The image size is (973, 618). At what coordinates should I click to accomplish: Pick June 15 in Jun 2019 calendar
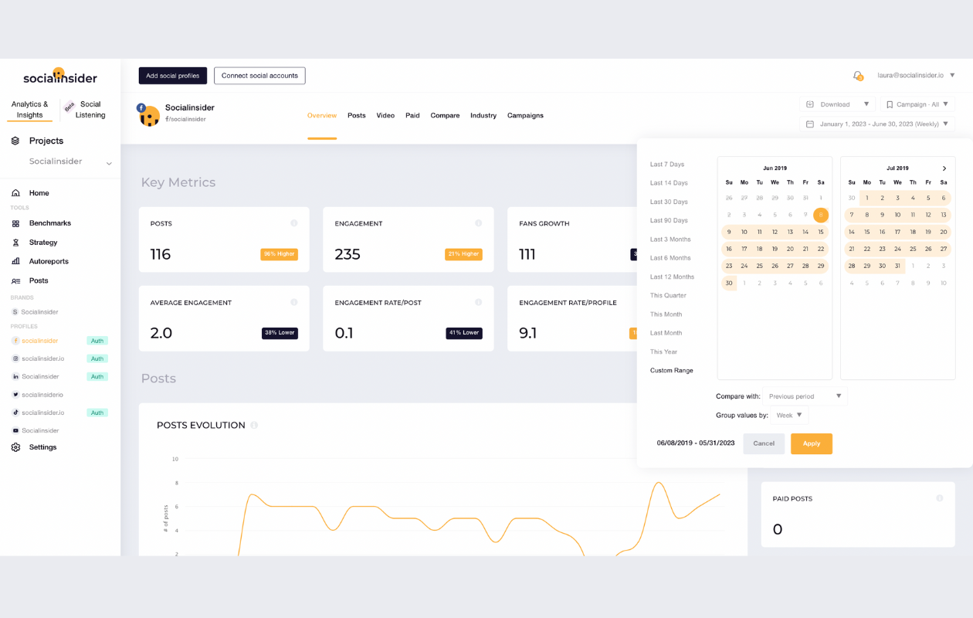821,232
